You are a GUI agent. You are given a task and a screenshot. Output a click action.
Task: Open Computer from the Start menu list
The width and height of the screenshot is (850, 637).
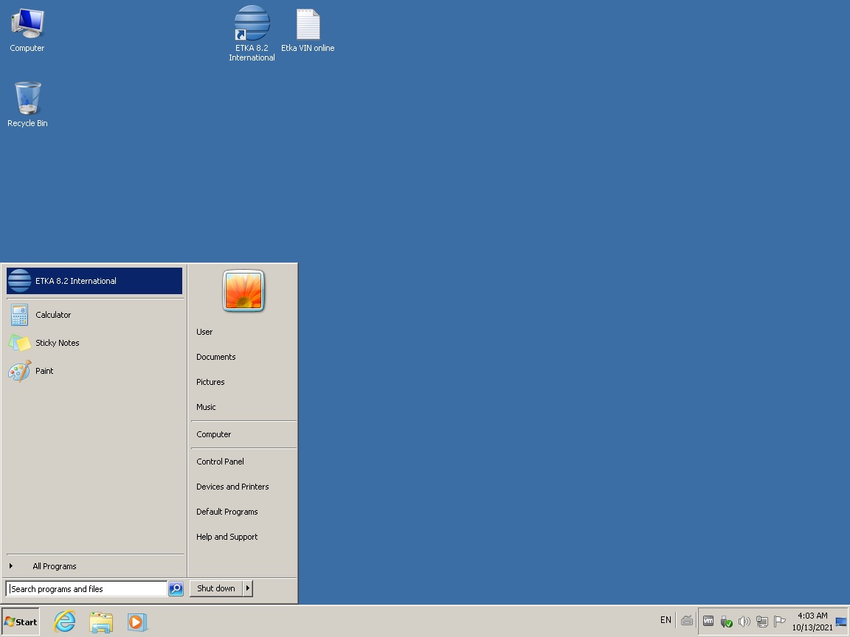click(213, 434)
